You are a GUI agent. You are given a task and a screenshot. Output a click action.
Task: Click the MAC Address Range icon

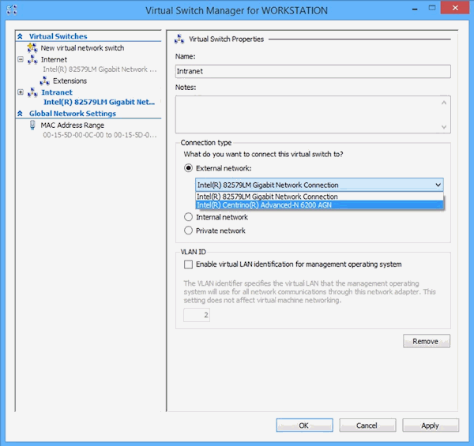click(32, 126)
